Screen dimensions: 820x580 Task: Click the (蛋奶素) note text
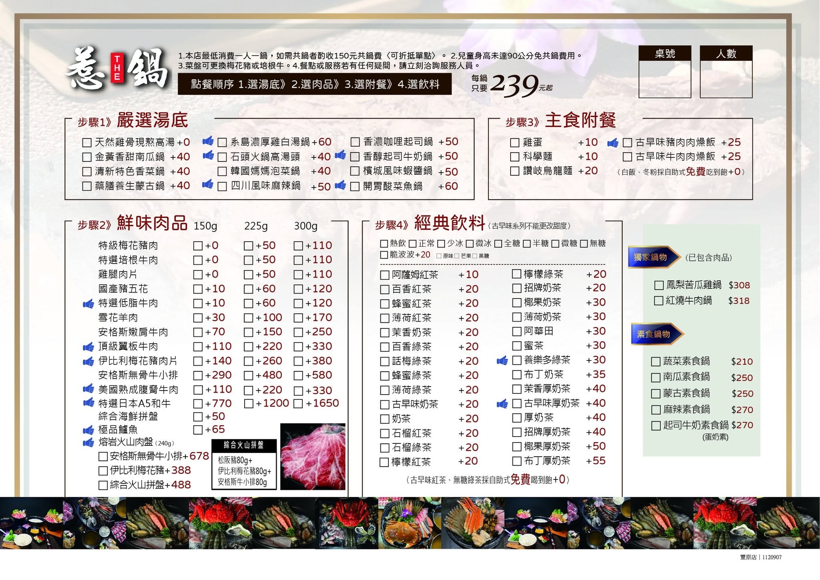click(715, 437)
